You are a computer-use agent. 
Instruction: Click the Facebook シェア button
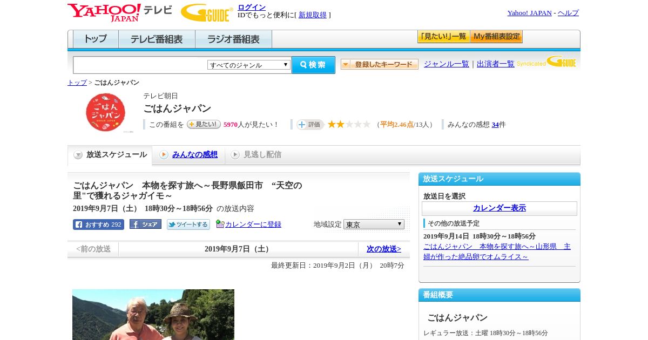pos(145,224)
